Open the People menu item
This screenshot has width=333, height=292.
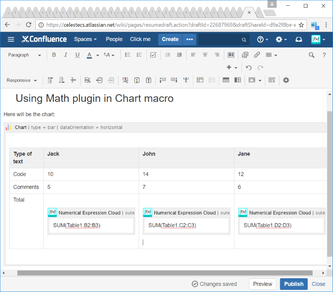point(114,39)
